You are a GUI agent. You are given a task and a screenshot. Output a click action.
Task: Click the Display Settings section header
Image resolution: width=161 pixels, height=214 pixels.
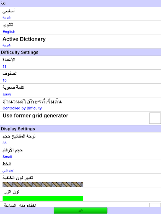80,129
